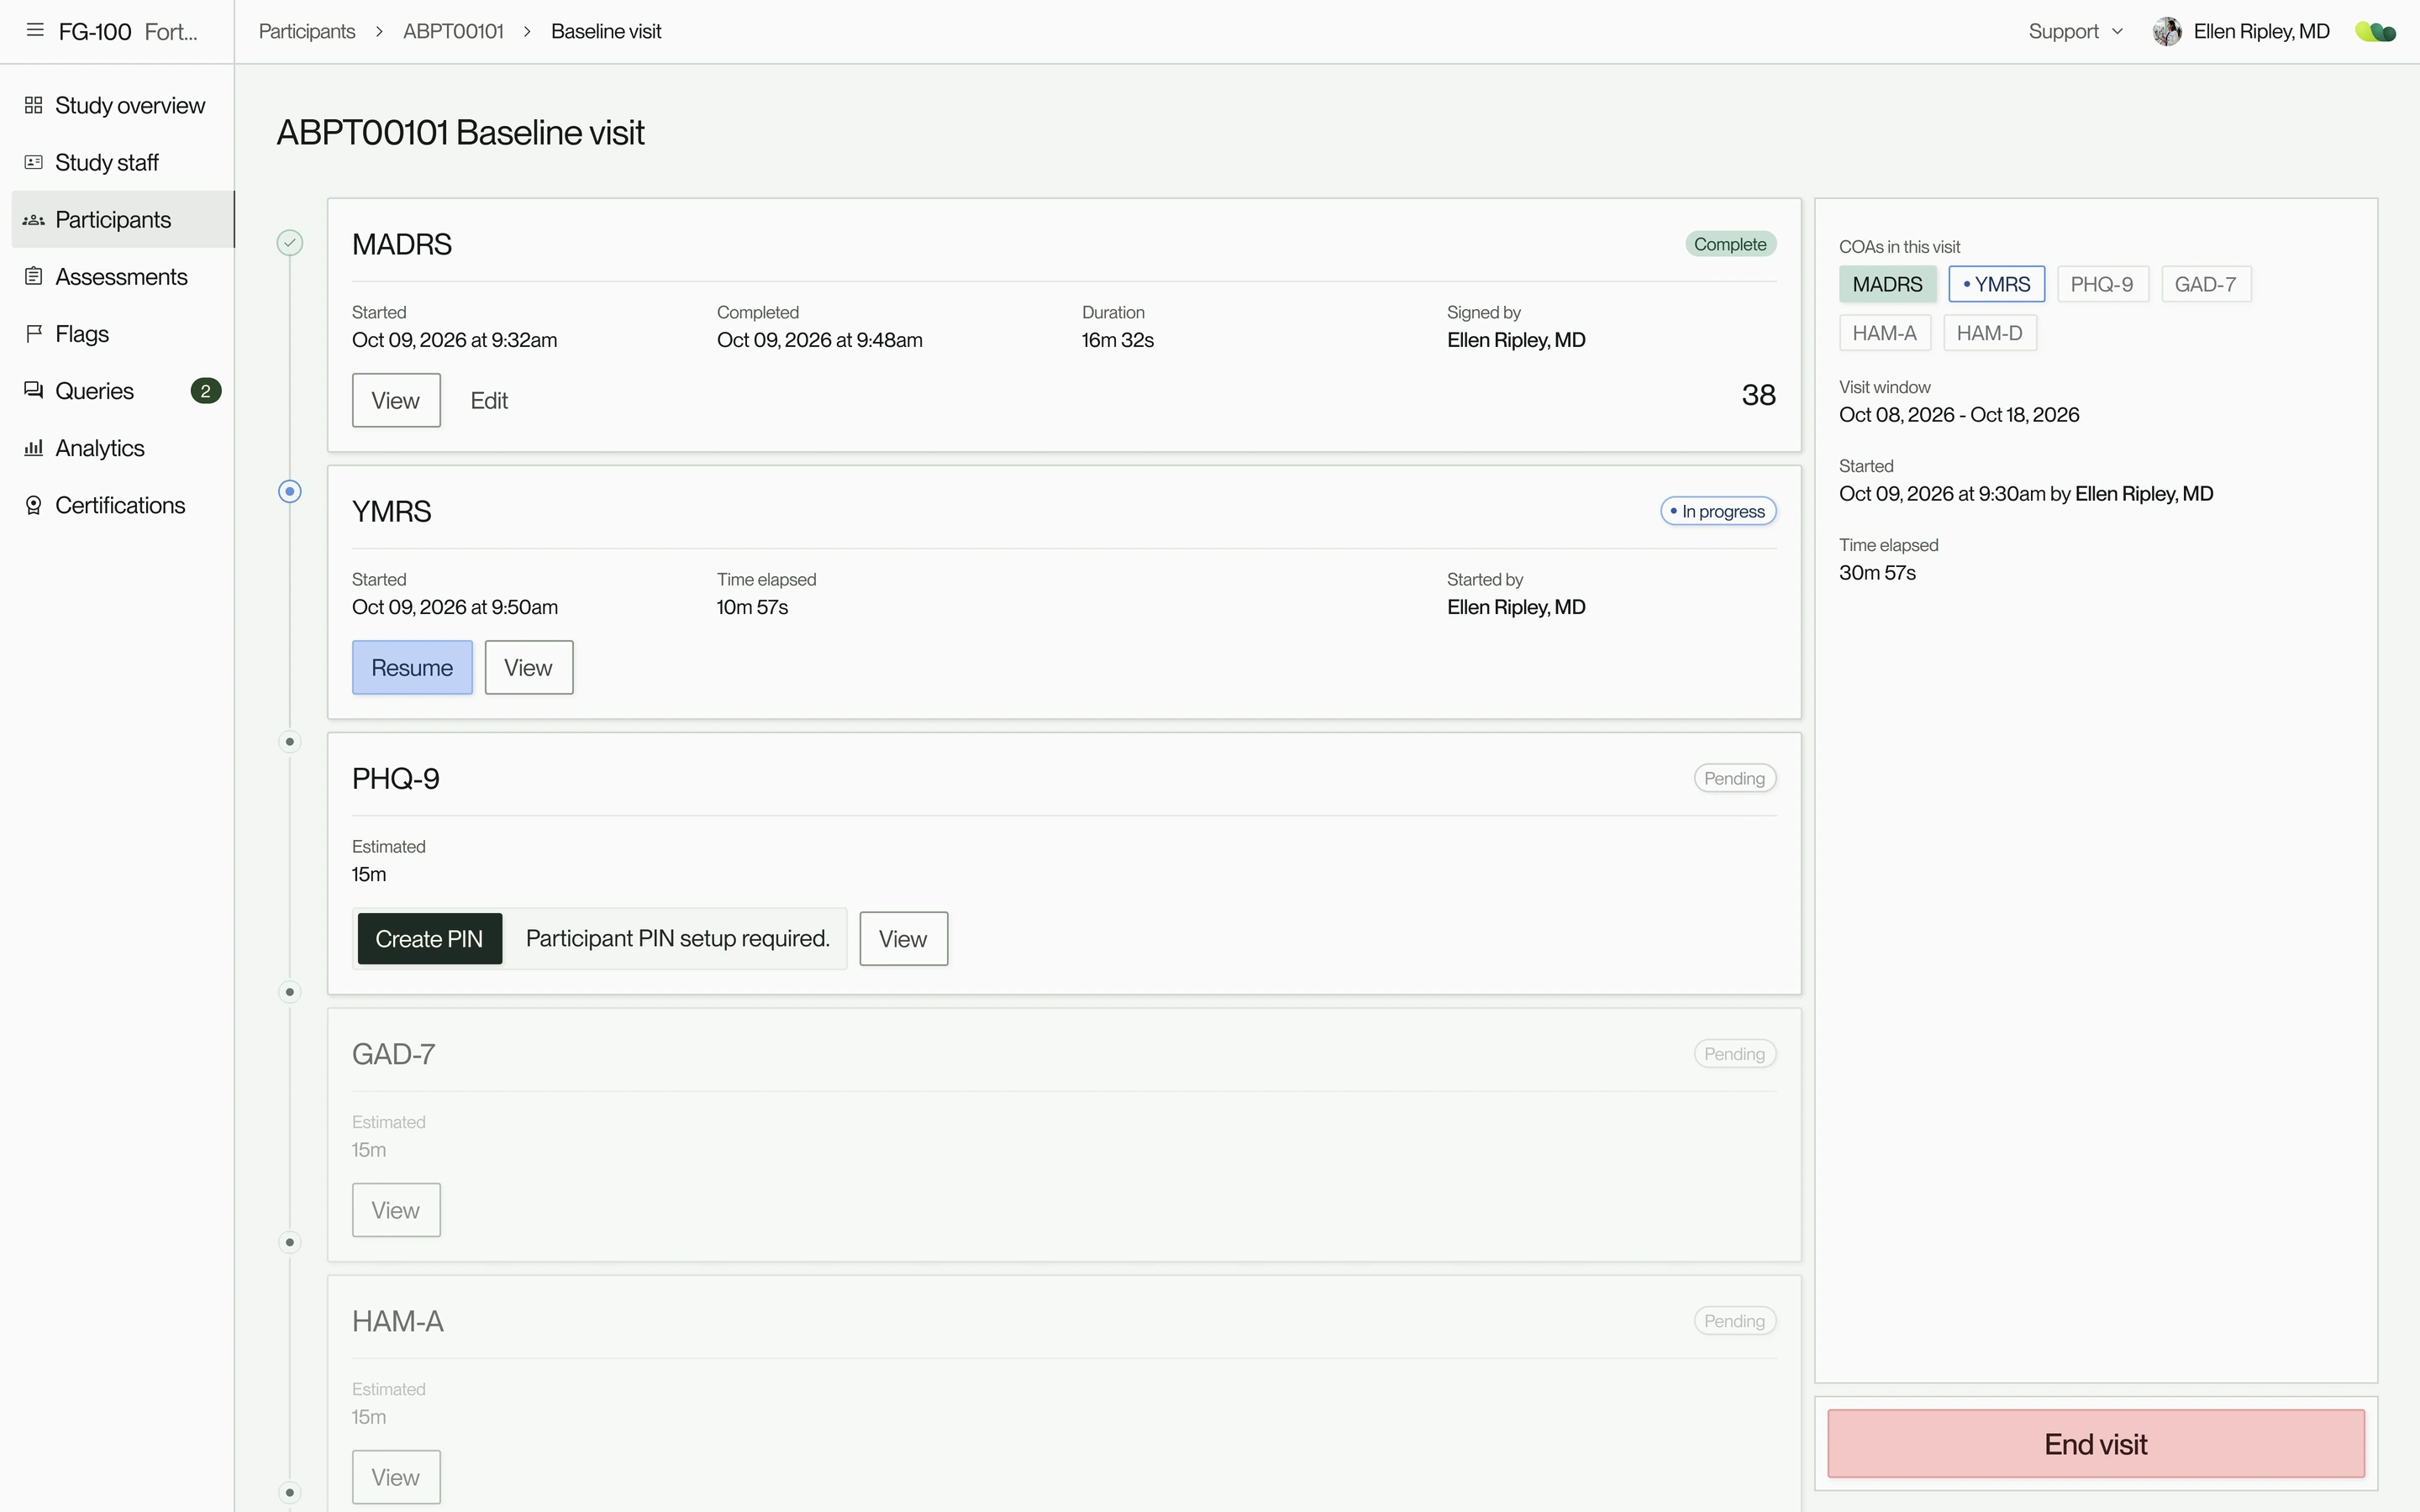
Task: Select PHQ-9 chip in COAs list
Action: (2102, 284)
